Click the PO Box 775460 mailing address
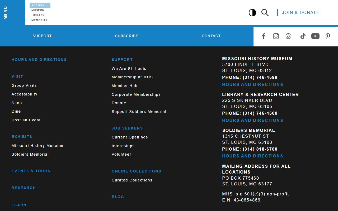Viewport: 338px width, 211px height. [x=241, y=178]
